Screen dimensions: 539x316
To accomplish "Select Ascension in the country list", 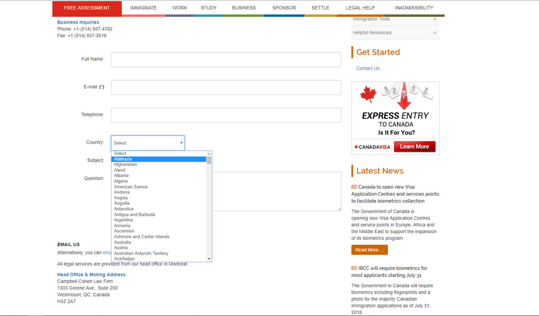I will click(159, 231).
